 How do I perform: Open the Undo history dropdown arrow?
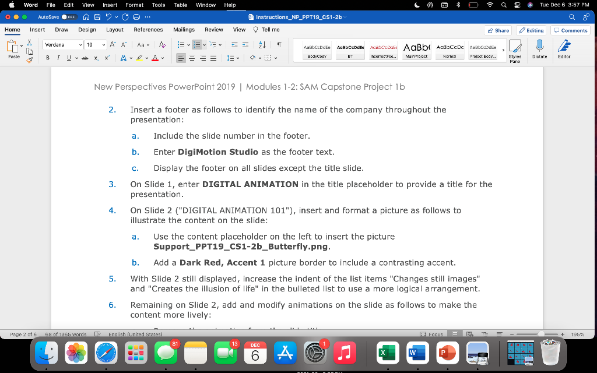[116, 17]
